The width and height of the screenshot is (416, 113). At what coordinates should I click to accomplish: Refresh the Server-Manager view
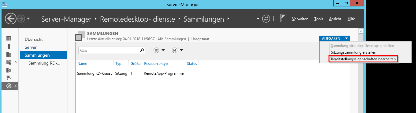click(267, 19)
